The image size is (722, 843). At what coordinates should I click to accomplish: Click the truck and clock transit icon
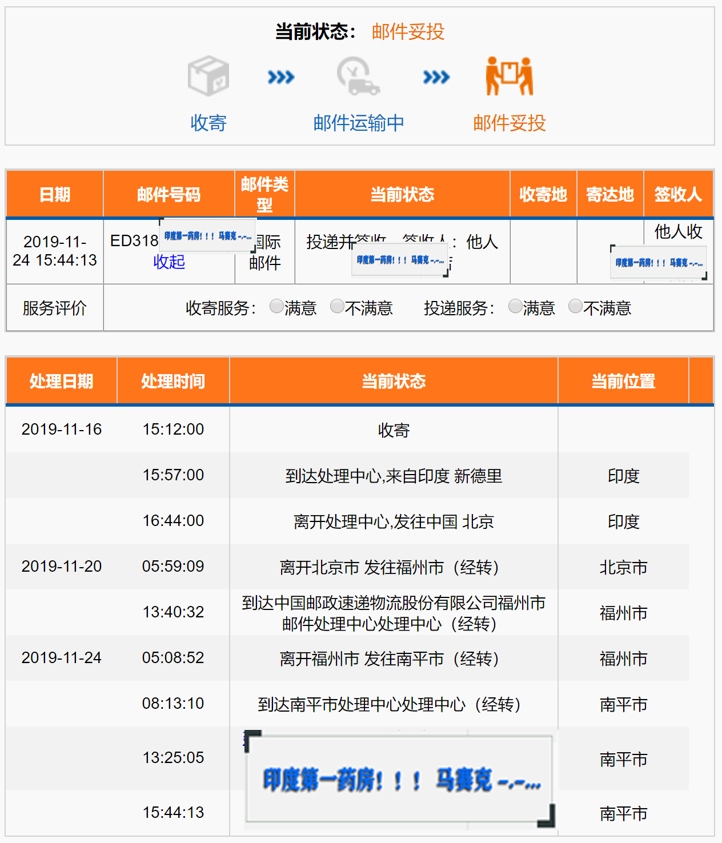[x=358, y=76]
